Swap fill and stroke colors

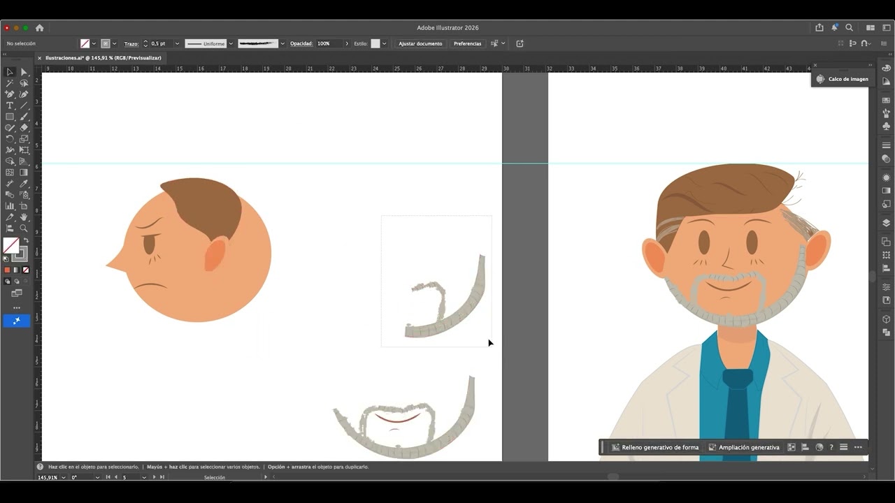(27, 240)
